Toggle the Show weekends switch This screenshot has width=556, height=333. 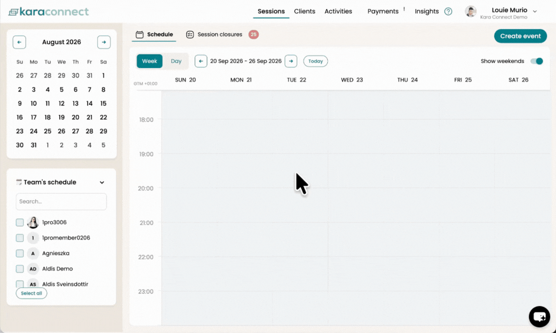coord(537,61)
